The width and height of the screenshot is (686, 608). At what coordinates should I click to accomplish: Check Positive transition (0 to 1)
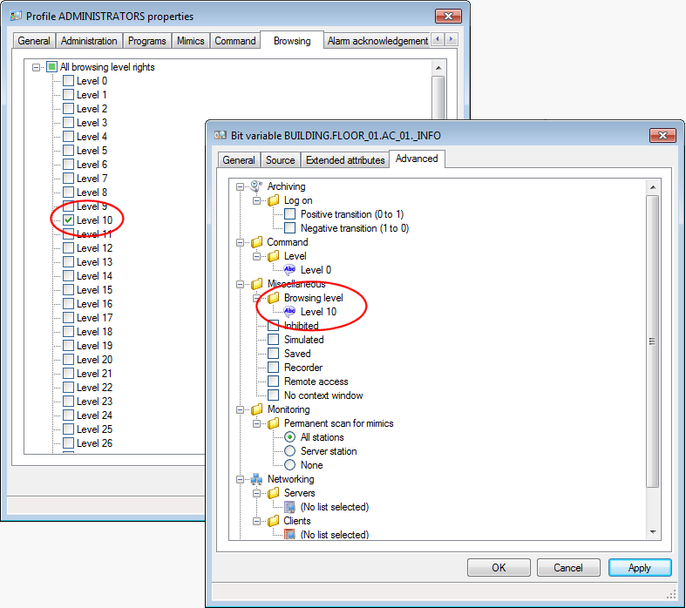point(290,214)
